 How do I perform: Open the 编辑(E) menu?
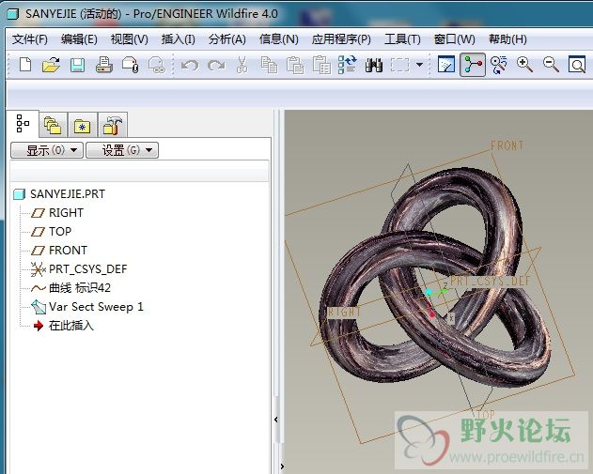[79, 39]
